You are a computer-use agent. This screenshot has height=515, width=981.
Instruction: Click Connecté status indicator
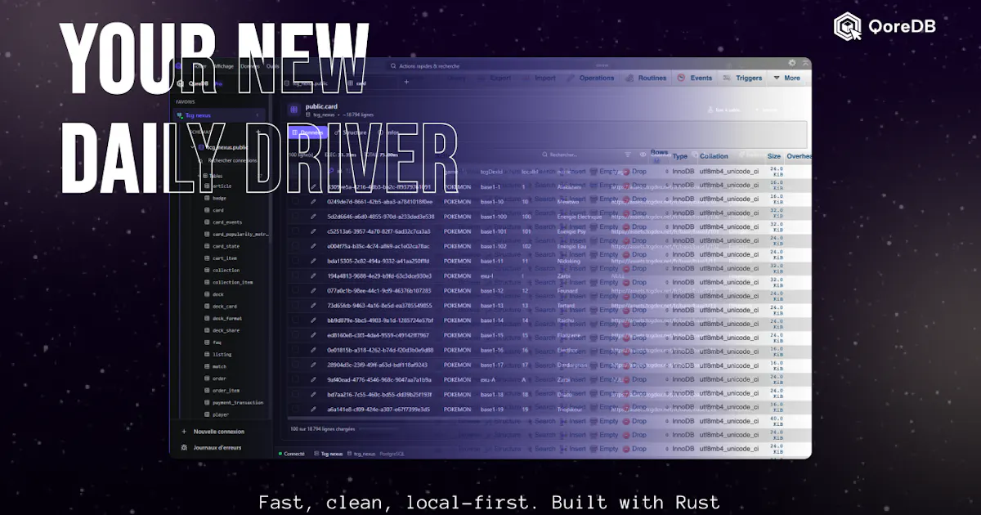pyautogui.click(x=292, y=453)
